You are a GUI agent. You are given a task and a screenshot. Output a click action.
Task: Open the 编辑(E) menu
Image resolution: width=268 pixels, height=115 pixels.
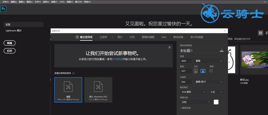14,2
